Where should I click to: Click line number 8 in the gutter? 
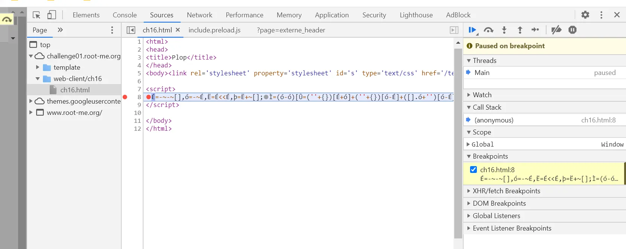(139, 97)
